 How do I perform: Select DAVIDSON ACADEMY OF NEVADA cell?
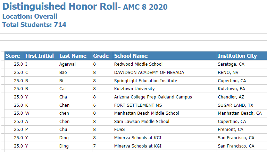click(x=165, y=73)
